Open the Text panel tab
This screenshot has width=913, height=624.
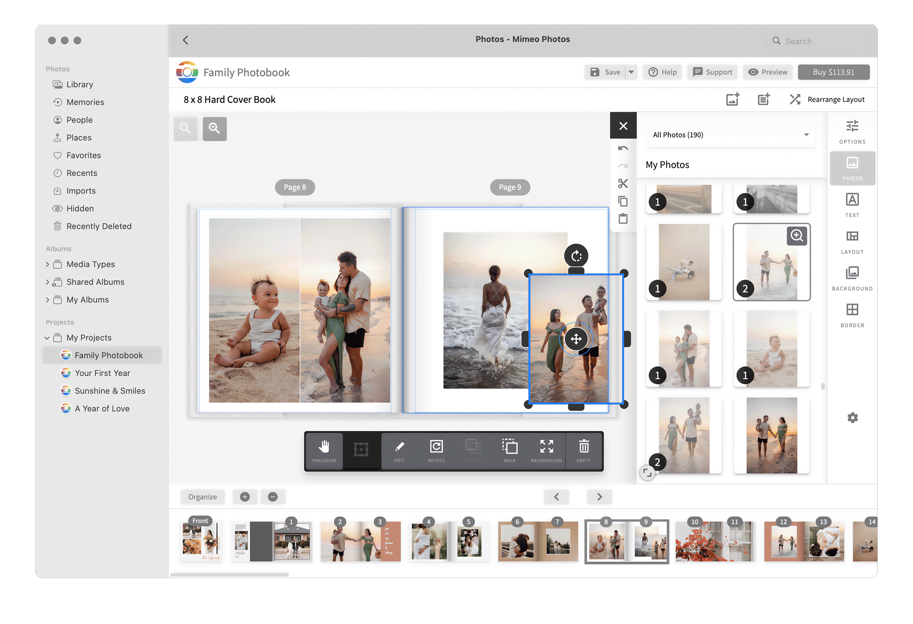[x=852, y=205]
